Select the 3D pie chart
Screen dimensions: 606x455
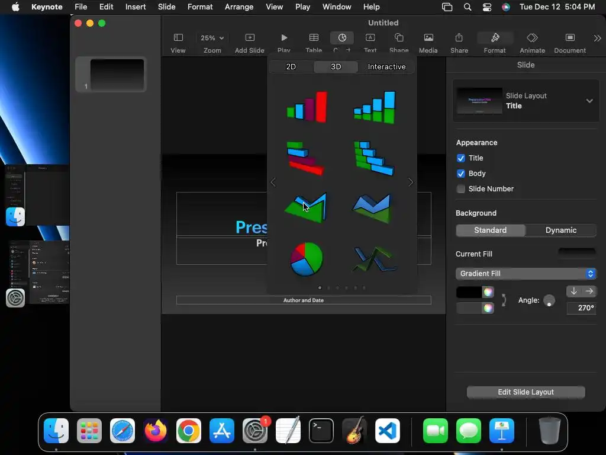tap(307, 259)
